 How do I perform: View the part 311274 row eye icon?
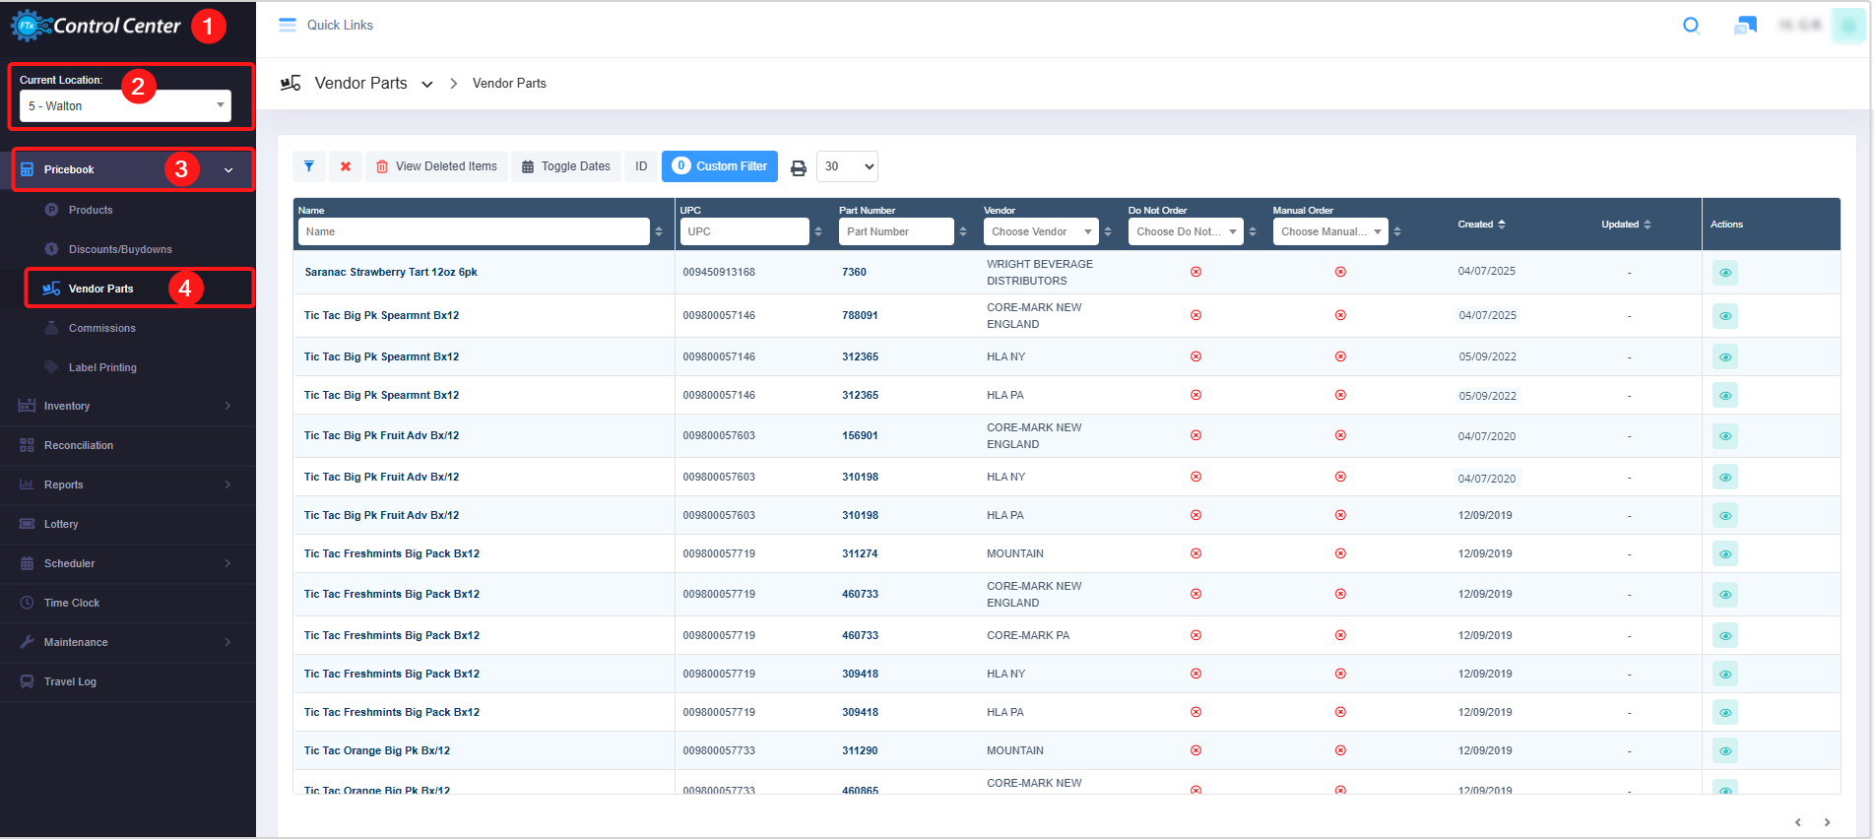pyautogui.click(x=1725, y=554)
